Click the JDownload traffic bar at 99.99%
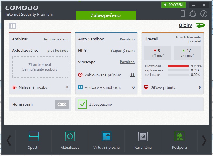This screenshot has width=213, height=156. pyautogui.click(x=178, y=66)
